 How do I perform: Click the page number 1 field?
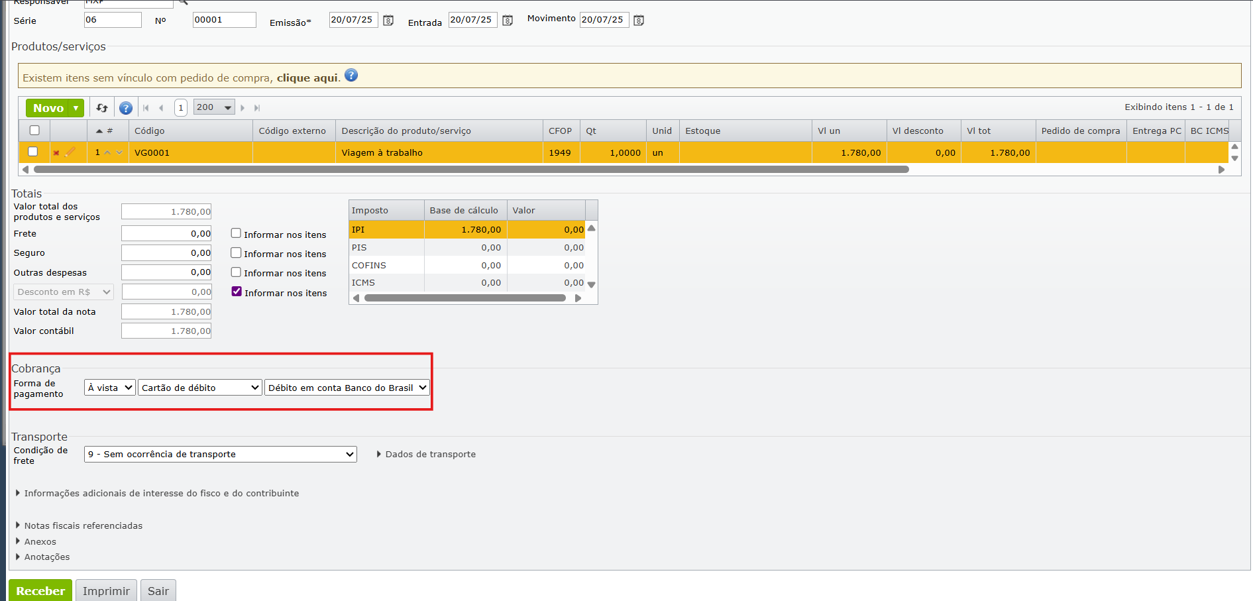[181, 107]
